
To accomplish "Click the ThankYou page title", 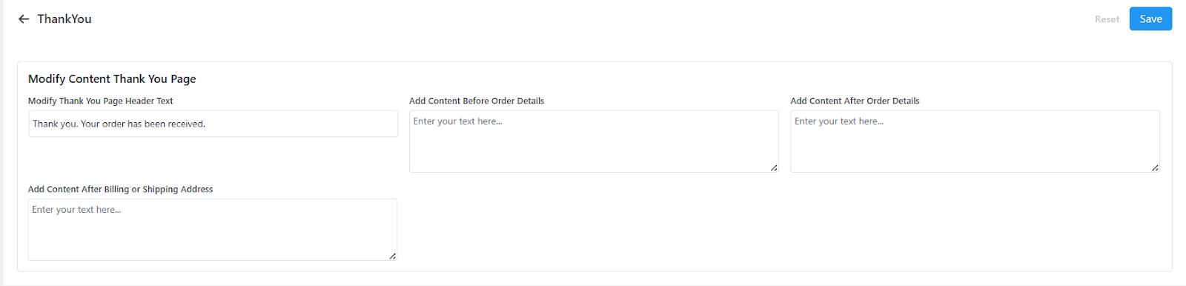I will click(64, 19).
